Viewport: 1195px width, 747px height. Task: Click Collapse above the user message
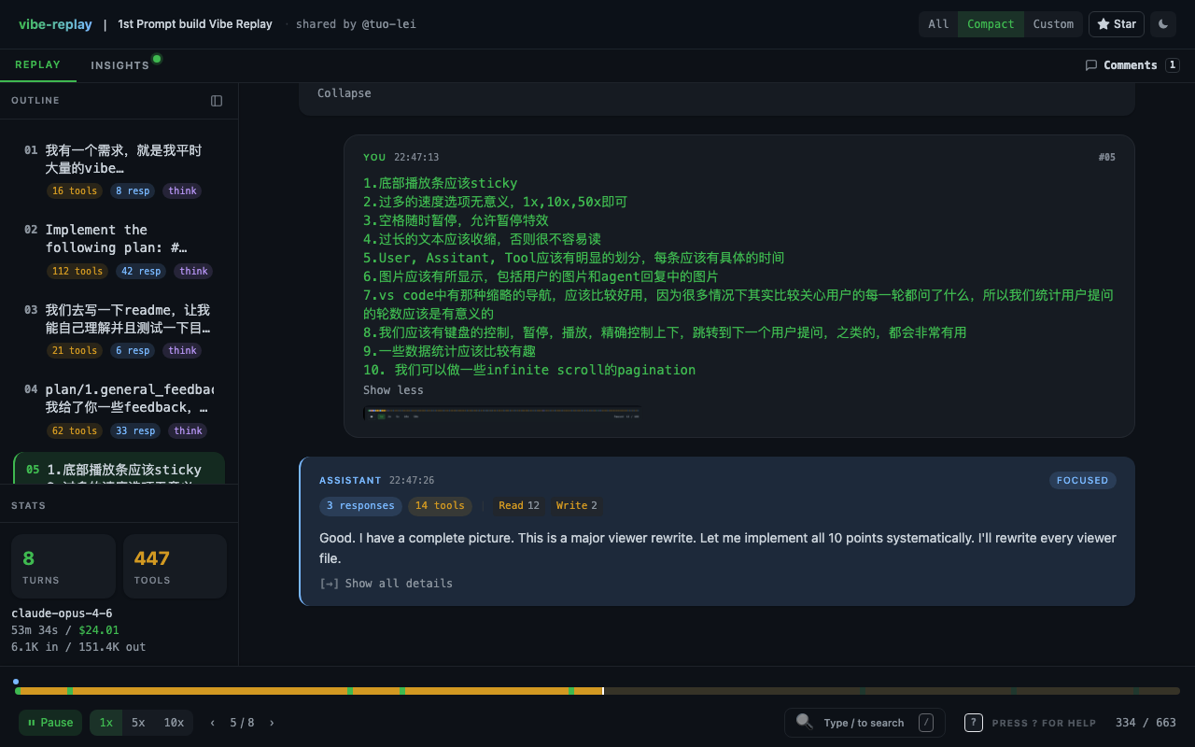point(344,92)
